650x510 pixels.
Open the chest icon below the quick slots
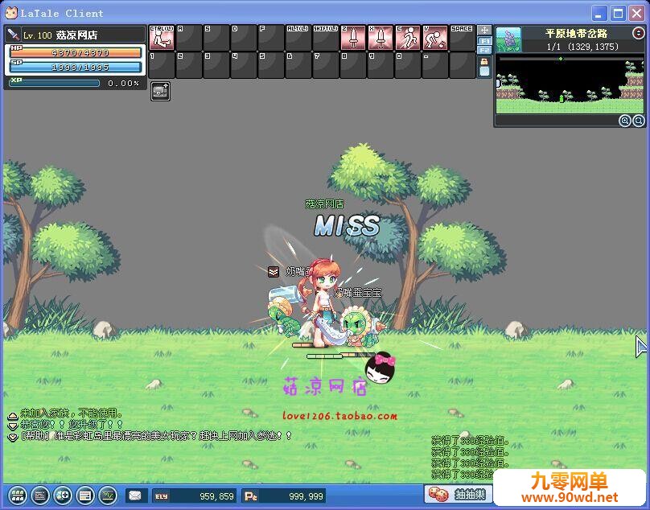160,91
